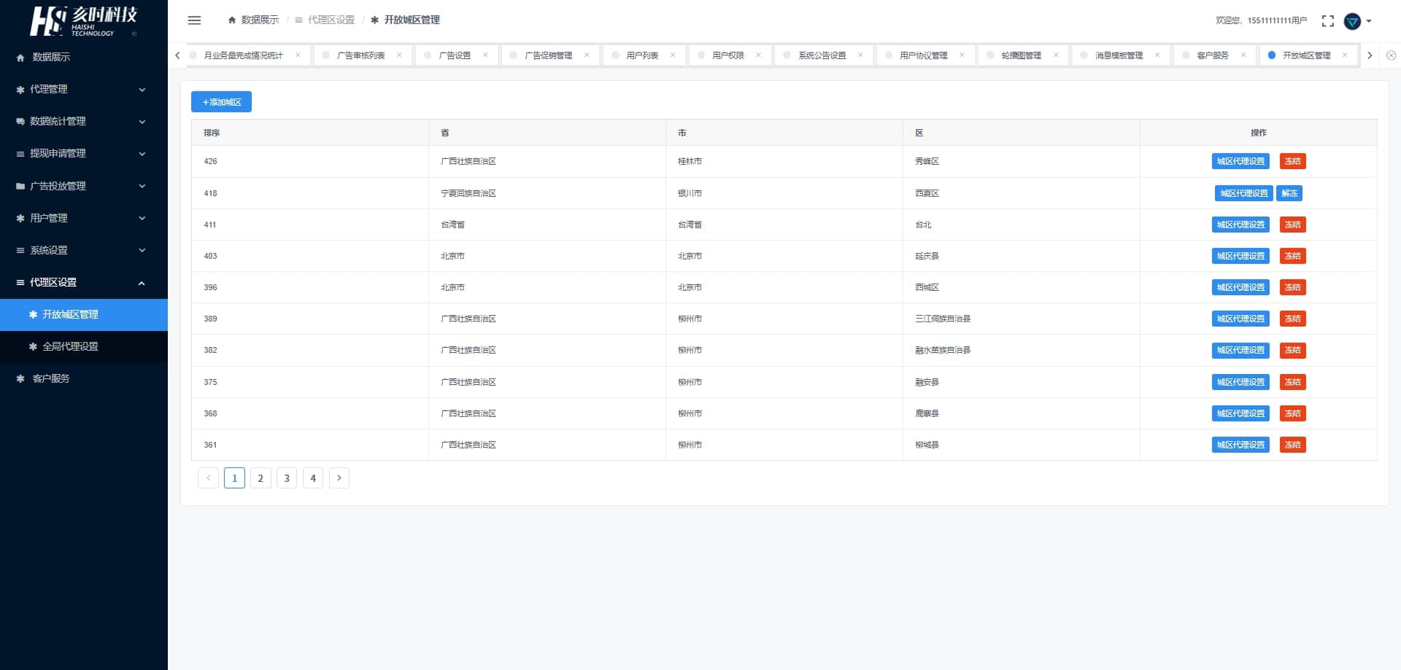Image resolution: width=1401 pixels, height=670 pixels.
Task: Click the list icon beside 提现申请管理
Action: click(x=20, y=154)
